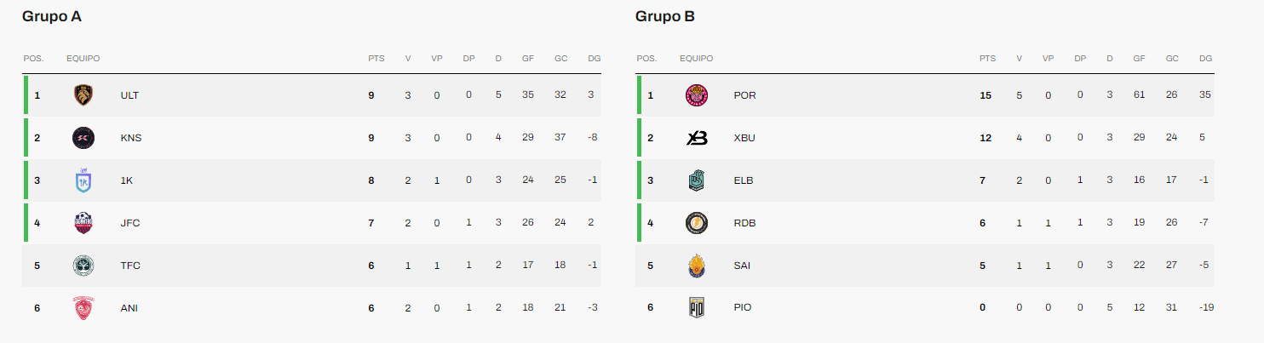Image resolution: width=1264 pixels, height=343 pixels.
Task: Select the XBU team logo
Action: tap(696, 138)
